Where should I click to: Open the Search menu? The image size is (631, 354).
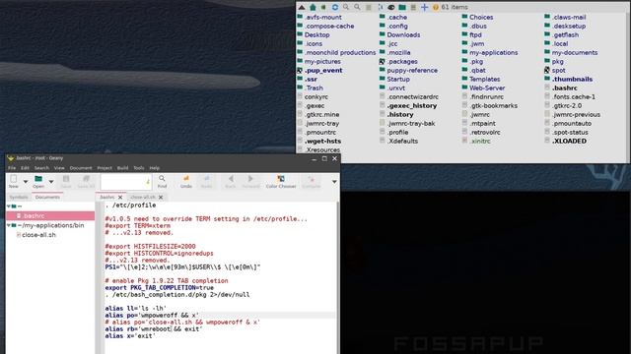tap(41, 168)
